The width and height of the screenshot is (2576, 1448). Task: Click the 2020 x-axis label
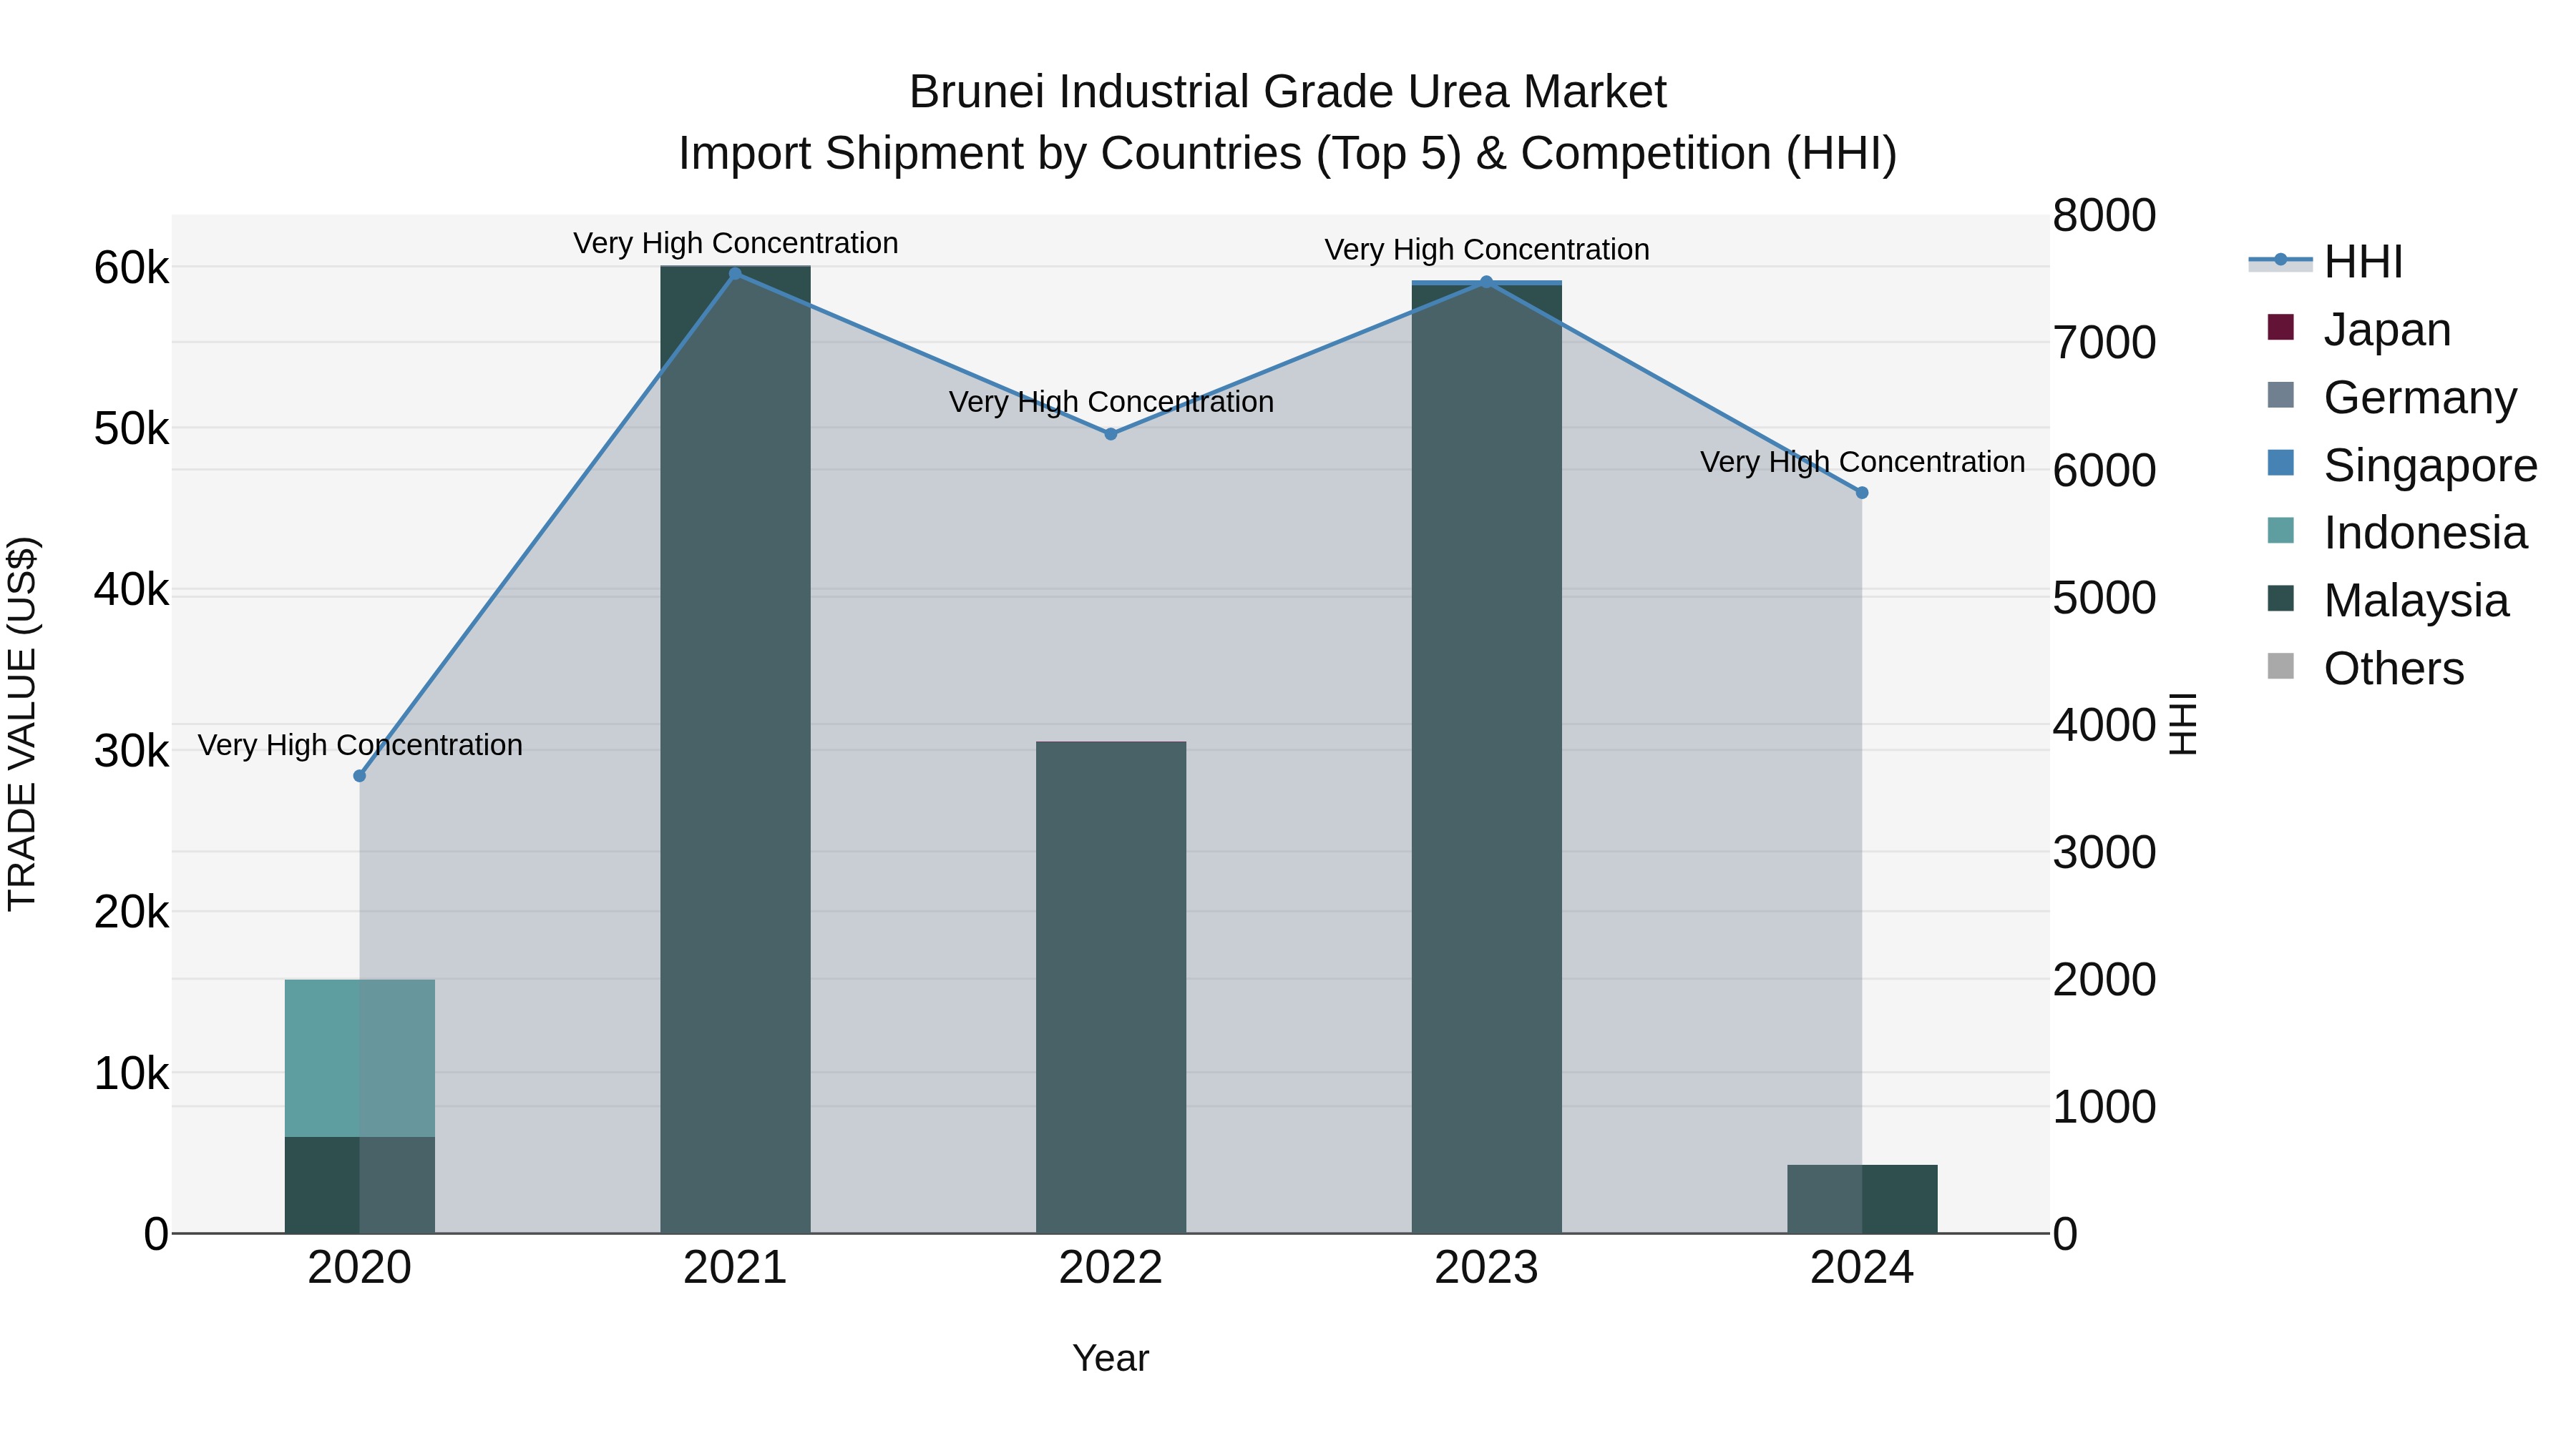pos(360,1268)
